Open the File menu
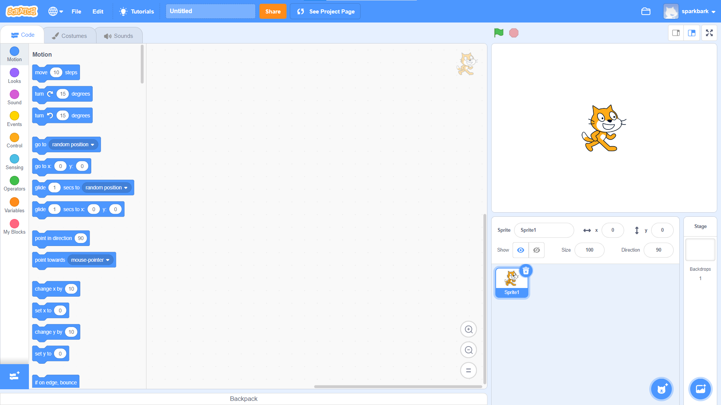Viewport: 721px width, 405px height. (x=76, y=11)
